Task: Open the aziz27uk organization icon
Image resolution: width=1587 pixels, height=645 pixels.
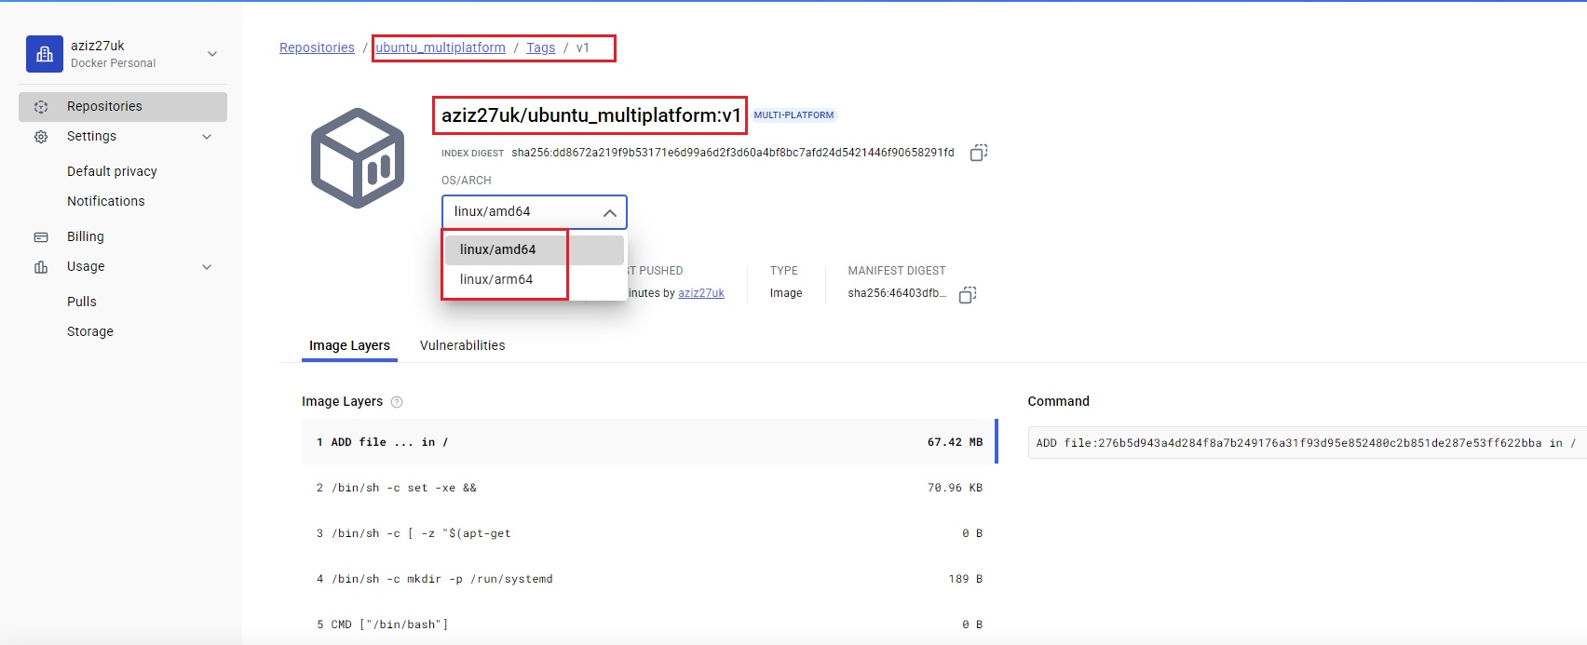Action: point(45,54)
